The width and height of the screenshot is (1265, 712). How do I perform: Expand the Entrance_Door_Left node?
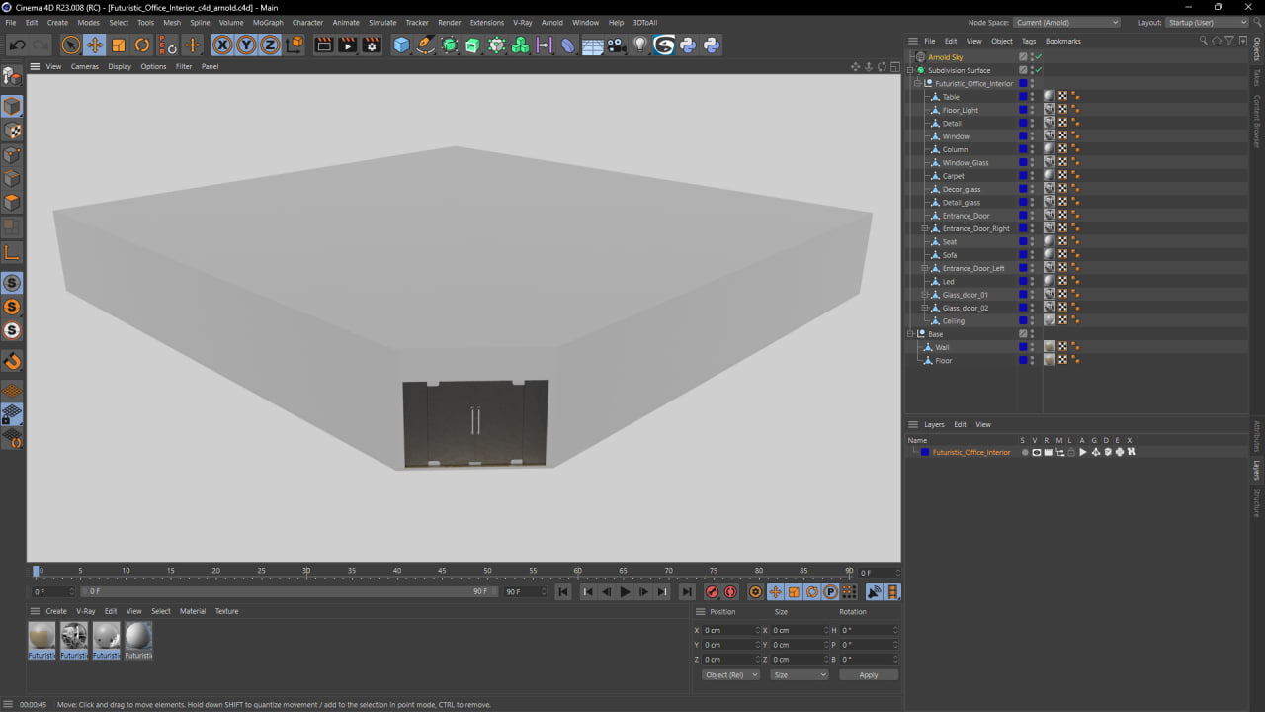[924, 268]
